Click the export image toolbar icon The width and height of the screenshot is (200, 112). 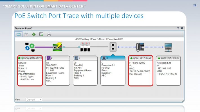pos(41,34)
